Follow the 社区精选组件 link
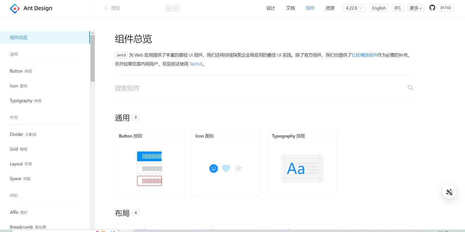Viewport: 465px width, 232px height. [x=364, y=55]
